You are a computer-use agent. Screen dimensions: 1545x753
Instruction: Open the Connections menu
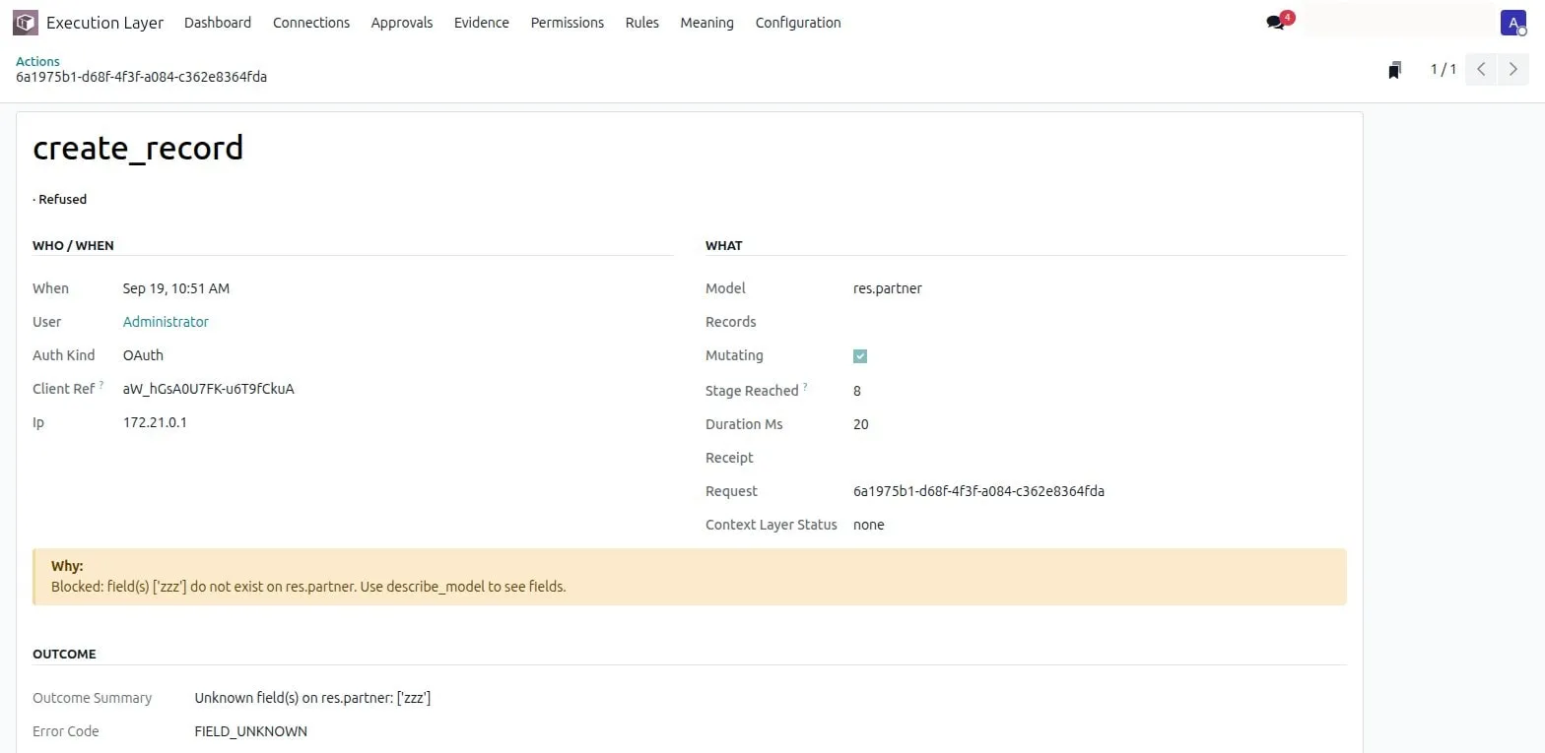[x=311, y=23]
